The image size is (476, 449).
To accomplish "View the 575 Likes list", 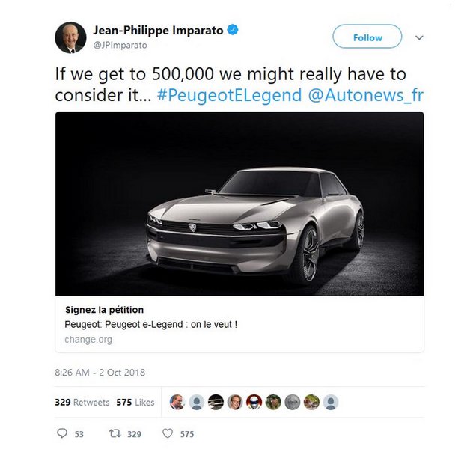I will tap(135, 403).
